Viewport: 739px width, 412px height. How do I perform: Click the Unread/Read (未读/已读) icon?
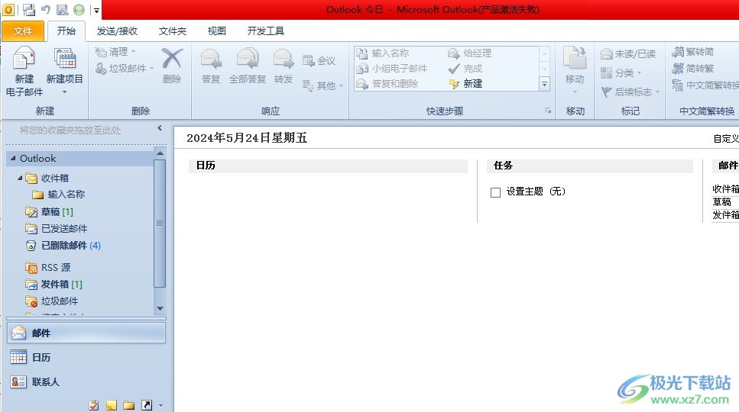pos(607,54)
